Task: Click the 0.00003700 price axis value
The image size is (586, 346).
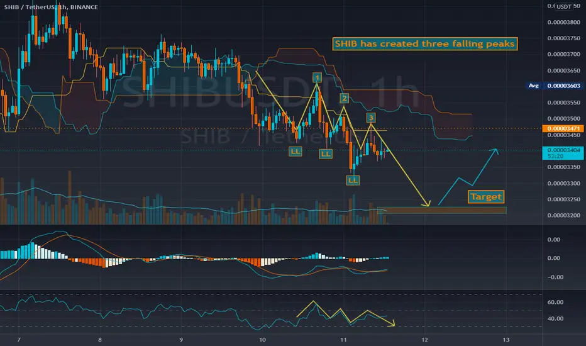Action: [x=563, y=54]
